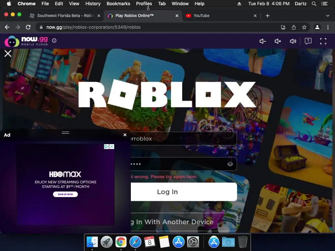Open Control Center list icon in menu bar
The height and width of the screenshot is (251, 335).
(x=325, y=4)
